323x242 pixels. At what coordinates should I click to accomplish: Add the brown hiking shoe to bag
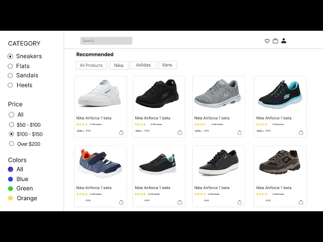(x=301, y=202)
